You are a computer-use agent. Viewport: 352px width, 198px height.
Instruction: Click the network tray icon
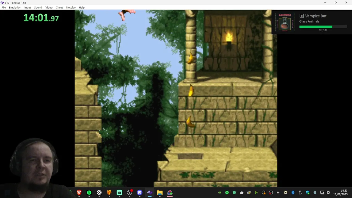click(322, 193)
